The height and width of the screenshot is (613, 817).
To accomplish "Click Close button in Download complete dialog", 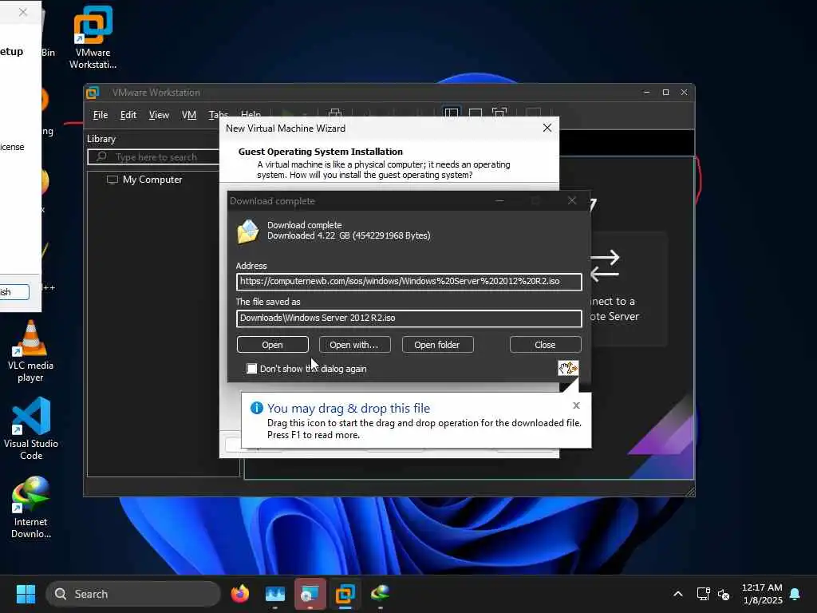I will pyautogui.click(x=545, y=345).
